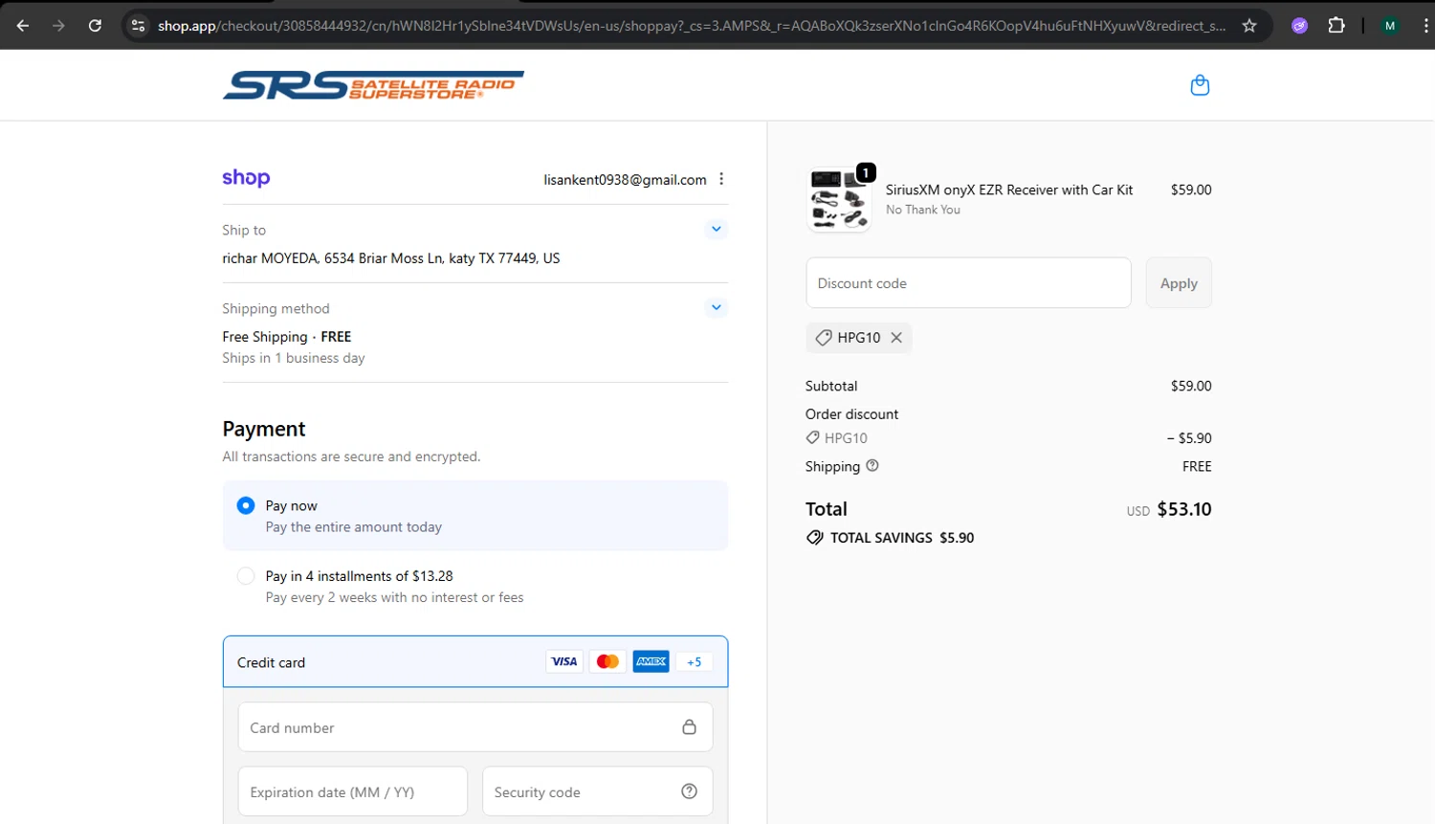Click the shipping address text
Image resolution: width=1435 pixels, height=824 pixels.
pos(391,258)
